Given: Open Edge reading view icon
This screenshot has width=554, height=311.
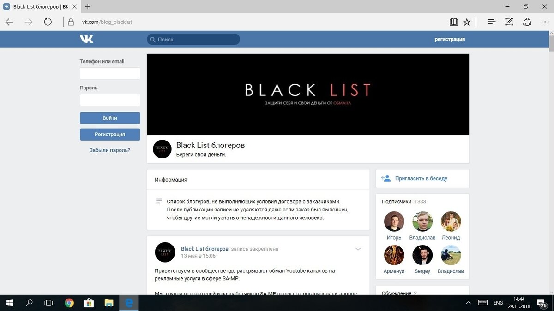Looking at the screenshot, I should [x=454, y=22].
